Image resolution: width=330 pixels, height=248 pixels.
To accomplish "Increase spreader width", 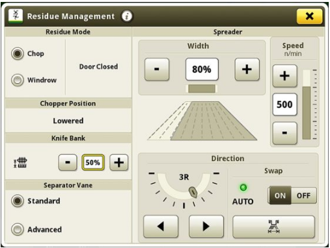I will [247, 69].
